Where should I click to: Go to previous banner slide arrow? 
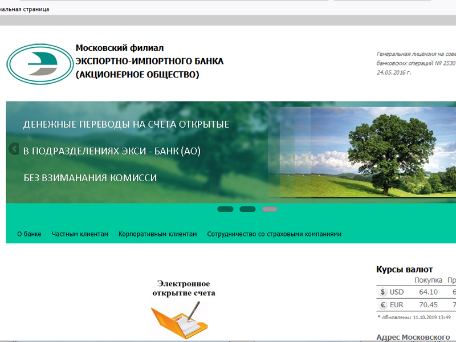pyautogui.click(x=14, y=149)
